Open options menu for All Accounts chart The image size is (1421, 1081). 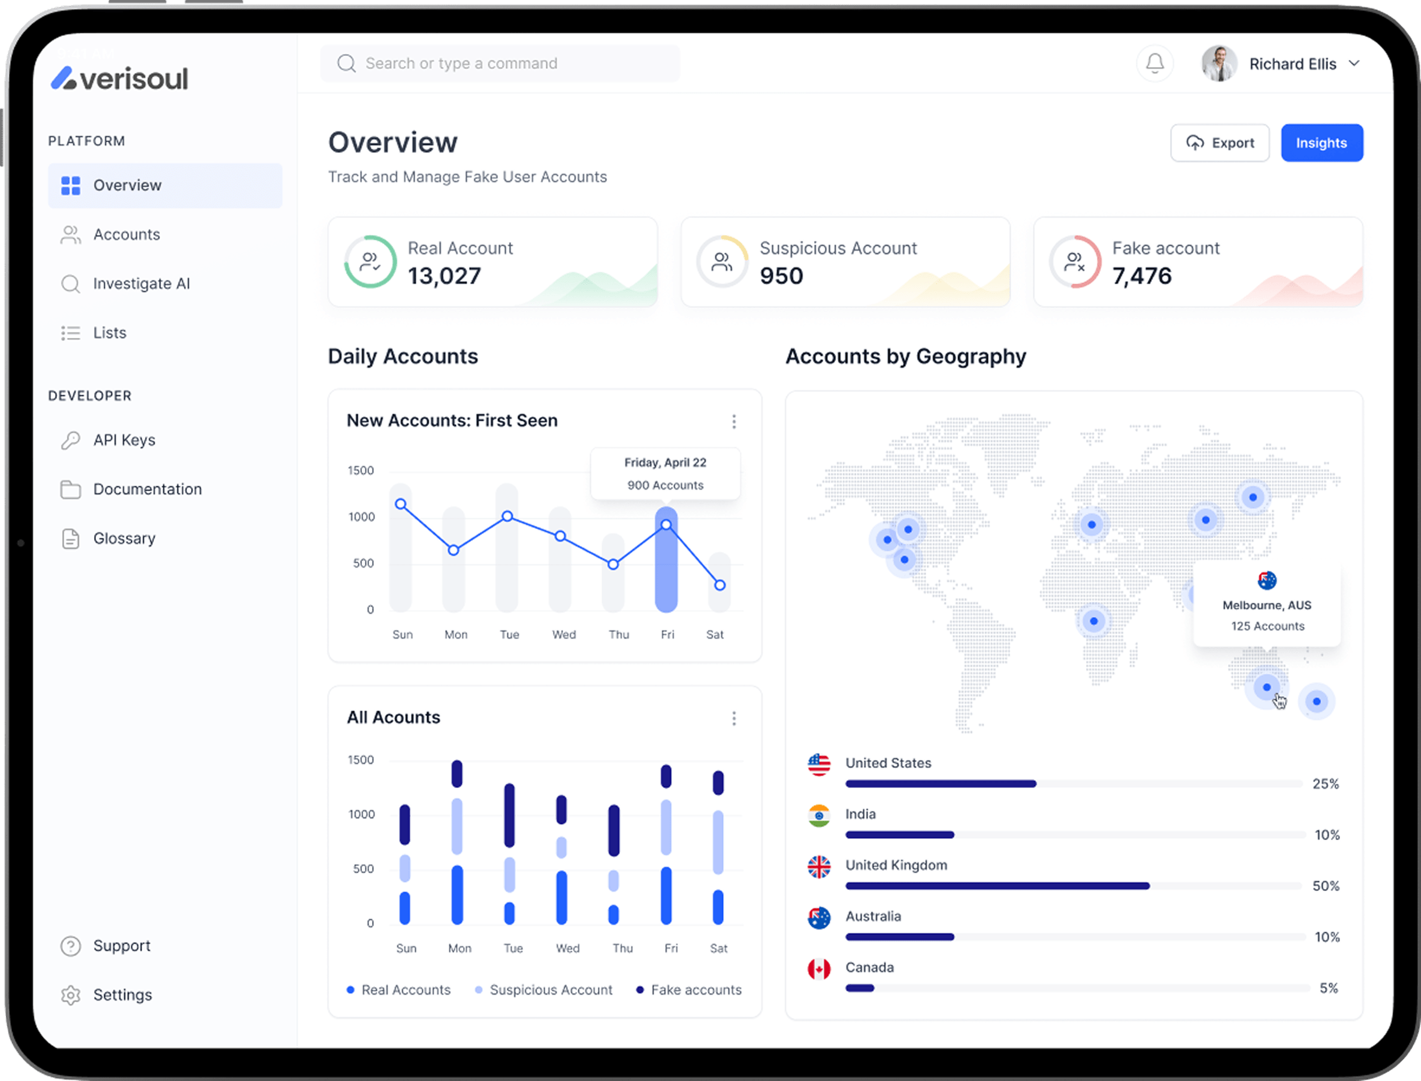click(x=733, y=718)
